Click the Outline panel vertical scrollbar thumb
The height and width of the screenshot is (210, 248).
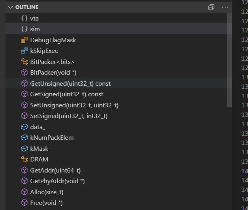coord(229,60)
